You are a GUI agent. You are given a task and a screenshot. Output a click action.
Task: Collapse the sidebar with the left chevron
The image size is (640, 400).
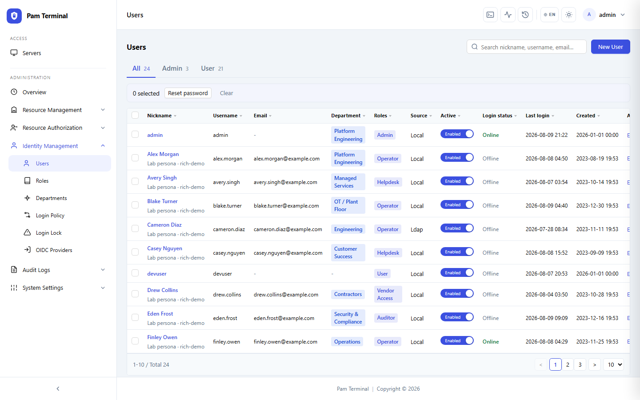[x=58, y=388]
